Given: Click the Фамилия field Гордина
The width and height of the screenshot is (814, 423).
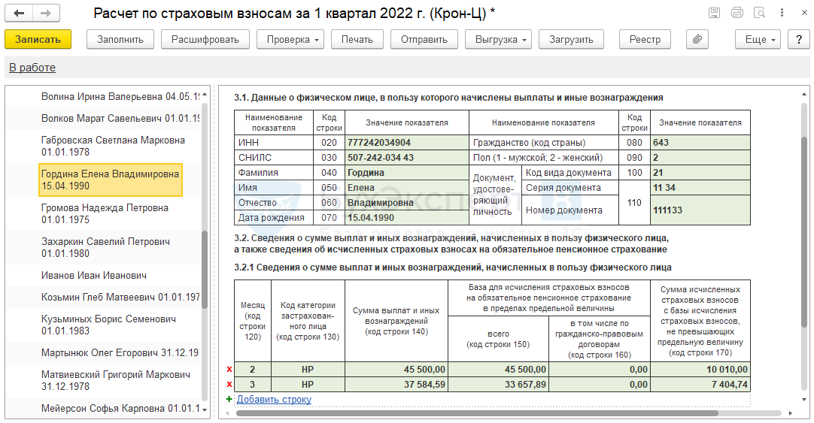Looking at the screenshot, I should point(406,173).
